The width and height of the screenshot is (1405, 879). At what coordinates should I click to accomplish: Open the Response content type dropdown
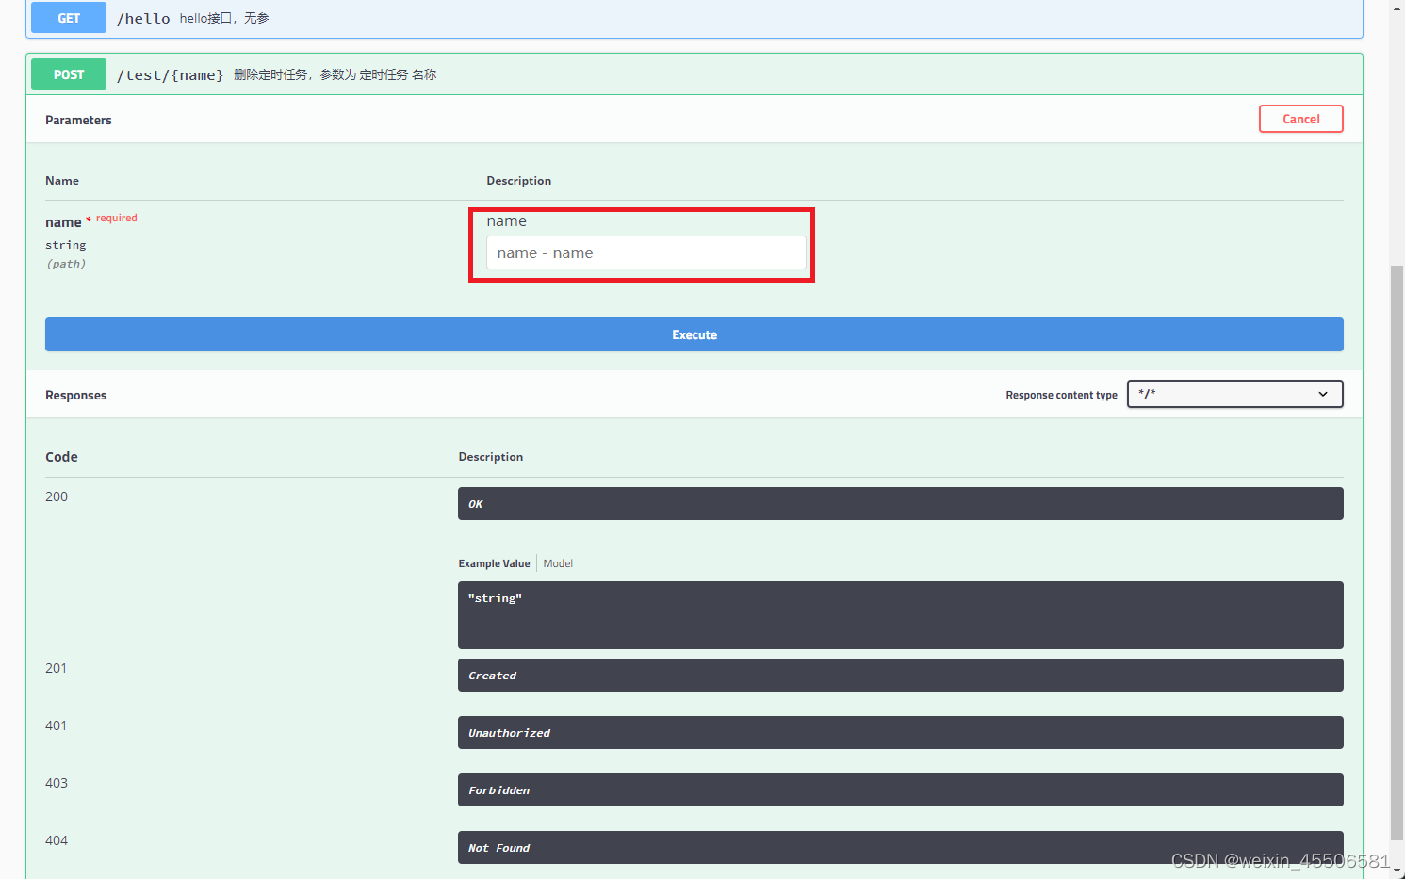[x=1234, y=394]
